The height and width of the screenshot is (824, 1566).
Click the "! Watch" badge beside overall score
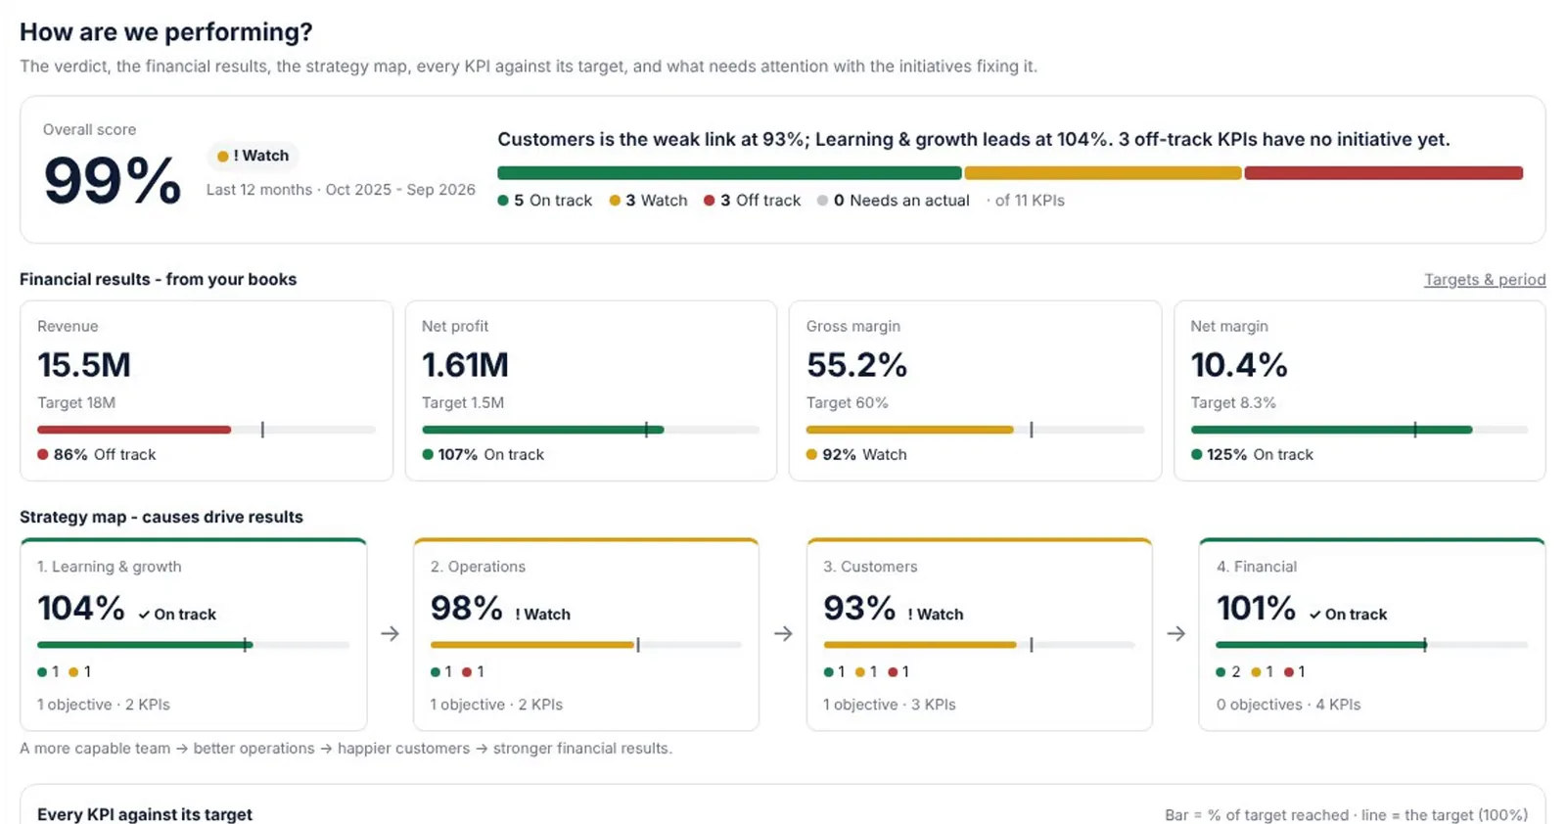pos(253,156)
